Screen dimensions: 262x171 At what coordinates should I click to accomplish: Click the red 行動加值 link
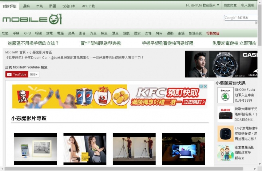click(213, 33)
